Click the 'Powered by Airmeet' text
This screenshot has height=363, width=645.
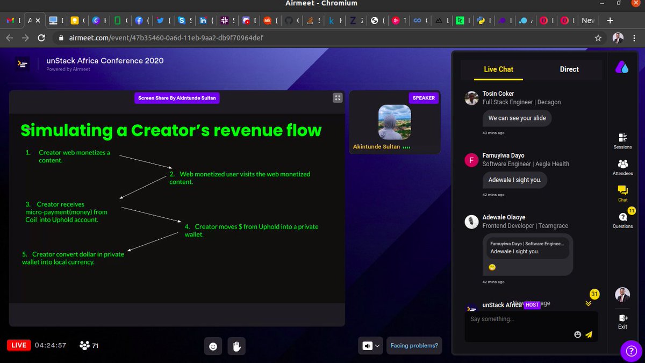point(68,69)
